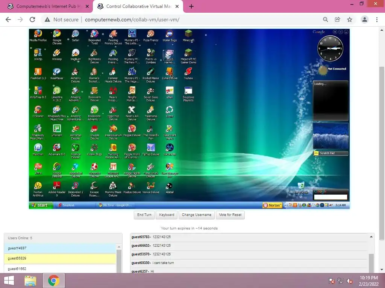This screenshot has height=288, width=385.
Task: Select the Recycle Bin icon
Action: [301, 188]
